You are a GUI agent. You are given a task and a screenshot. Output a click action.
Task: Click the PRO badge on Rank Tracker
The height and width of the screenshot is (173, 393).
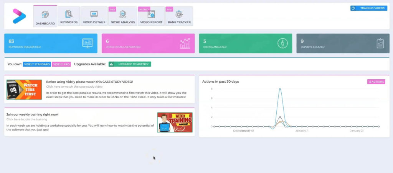click(x=169, y=9)
